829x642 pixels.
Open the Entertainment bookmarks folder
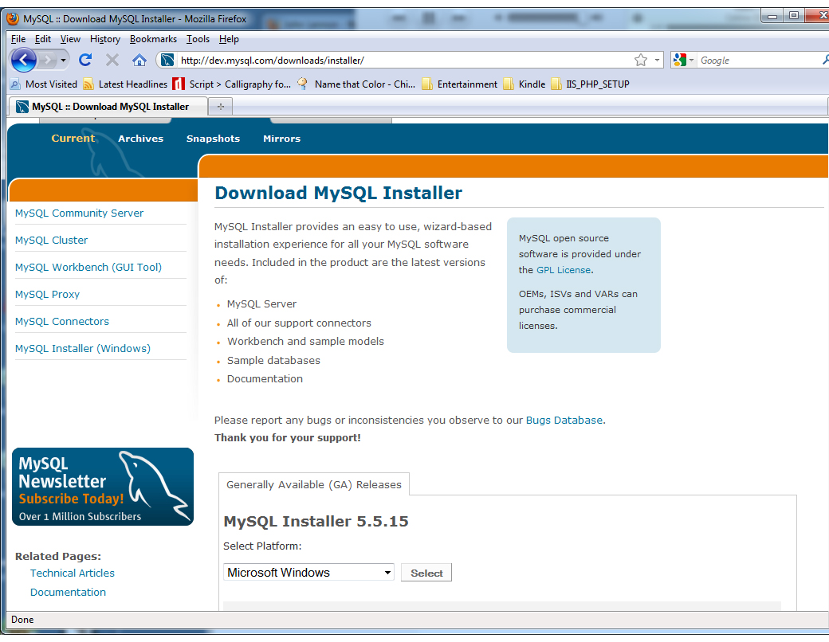click(x=459, y=84)
